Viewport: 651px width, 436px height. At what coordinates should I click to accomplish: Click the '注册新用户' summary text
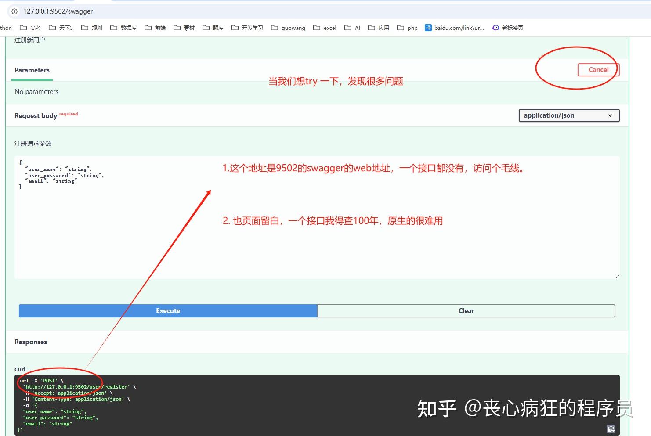click(30, 40)
